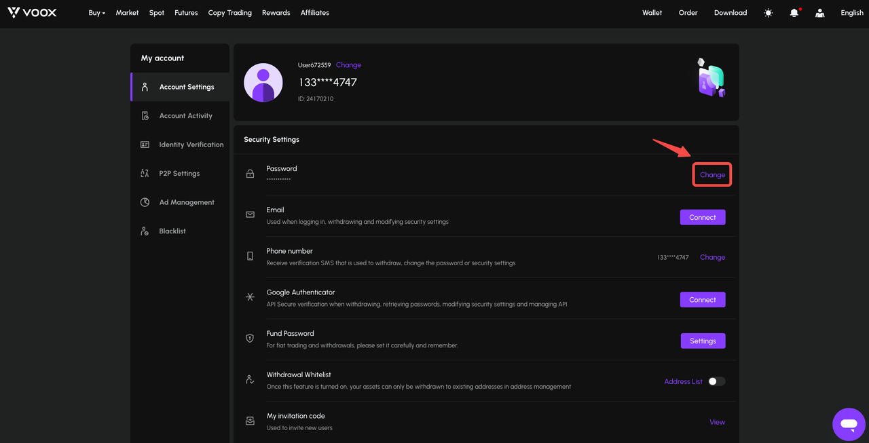Click the masked phone 133****4747 heading

click(327, 82)
